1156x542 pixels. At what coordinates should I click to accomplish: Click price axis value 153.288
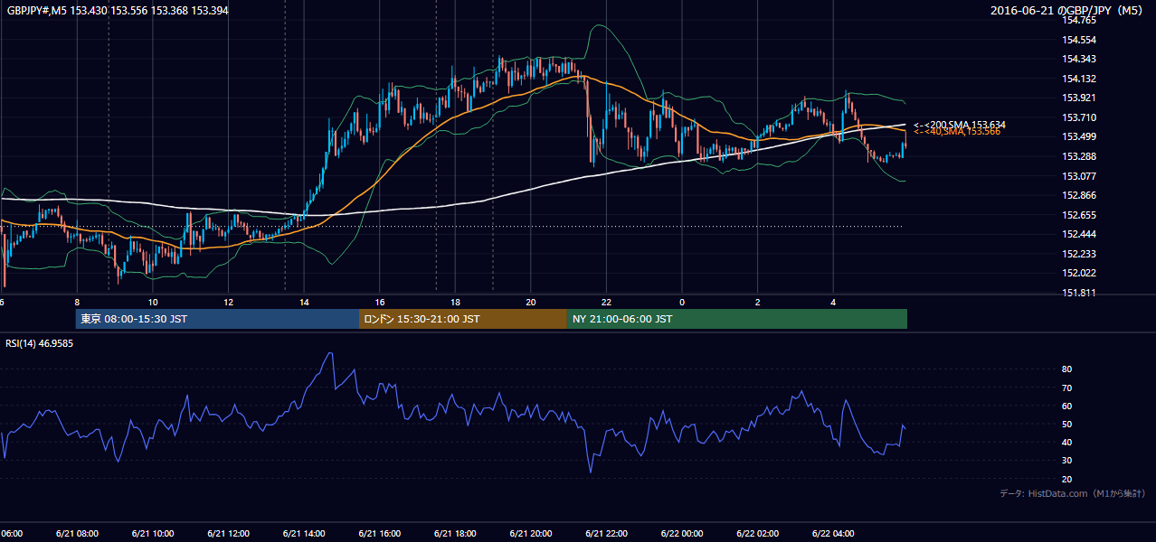[x=1080, y=156]
